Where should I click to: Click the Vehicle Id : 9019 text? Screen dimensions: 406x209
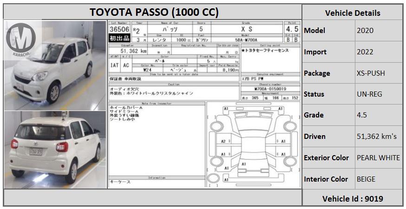click(353, 199)
